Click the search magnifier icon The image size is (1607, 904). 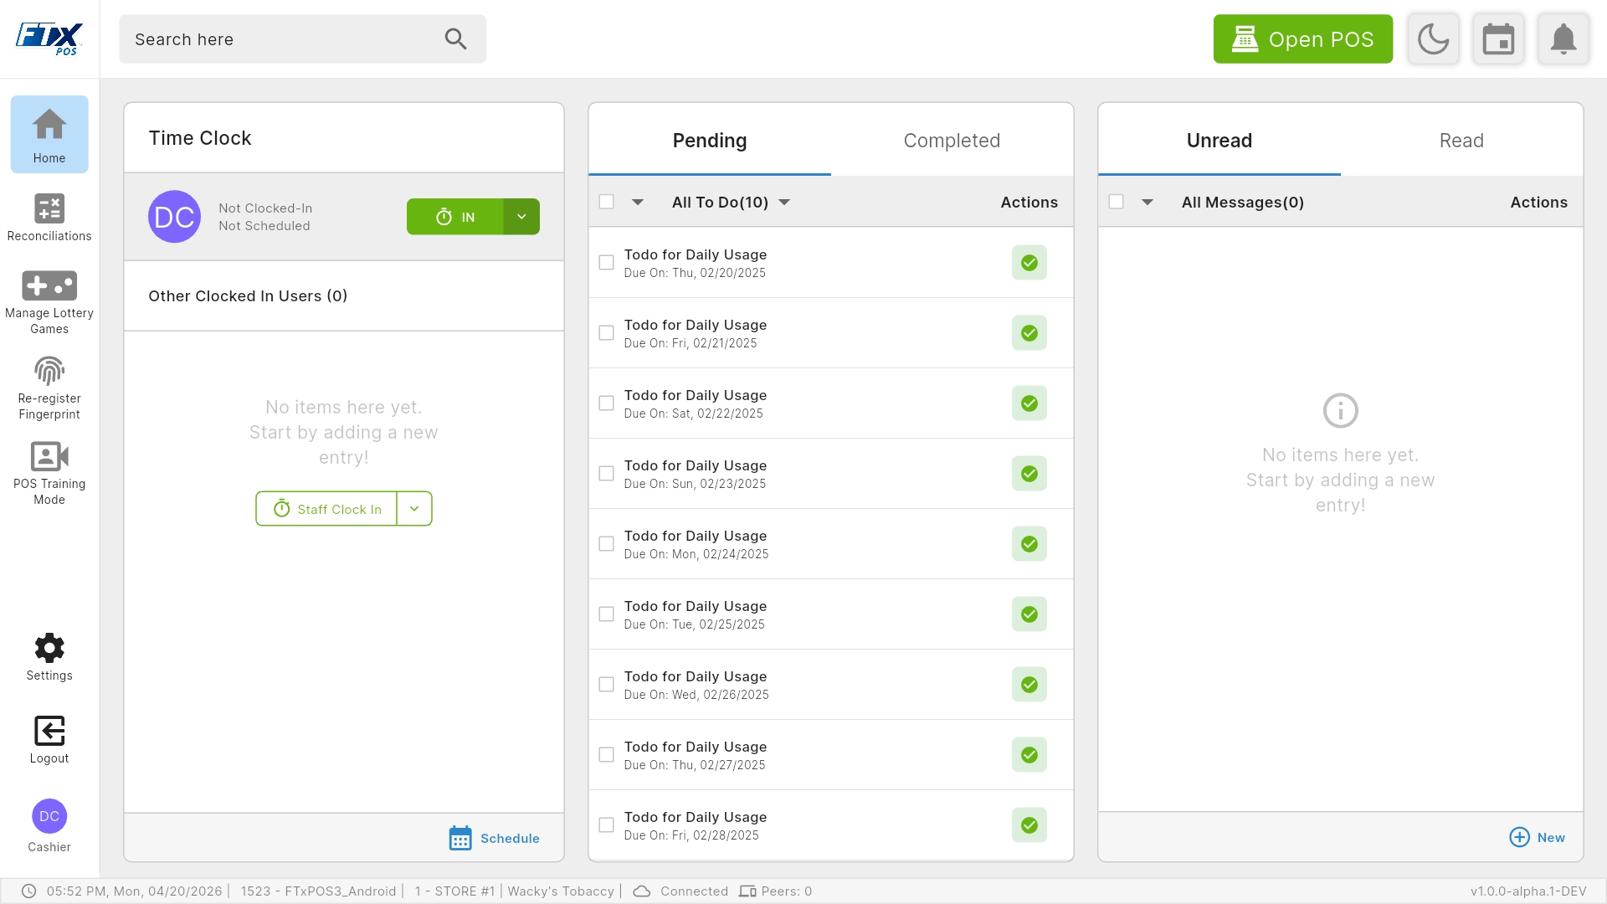point(455,39)
